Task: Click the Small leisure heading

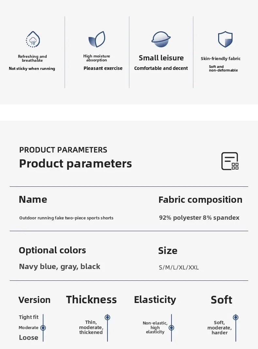Action: pos(161,58)
